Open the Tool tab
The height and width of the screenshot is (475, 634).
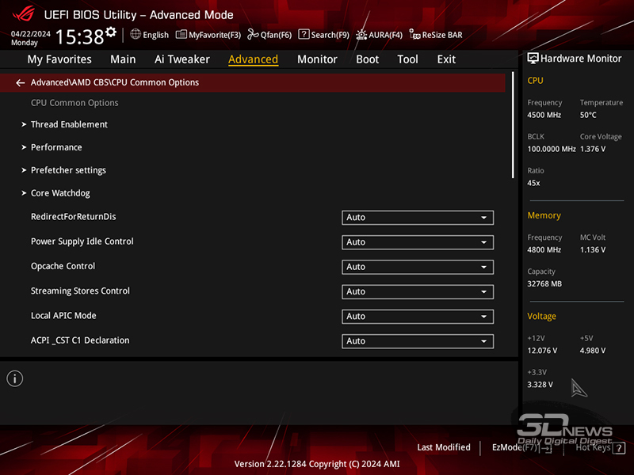[x=407, y=59]
